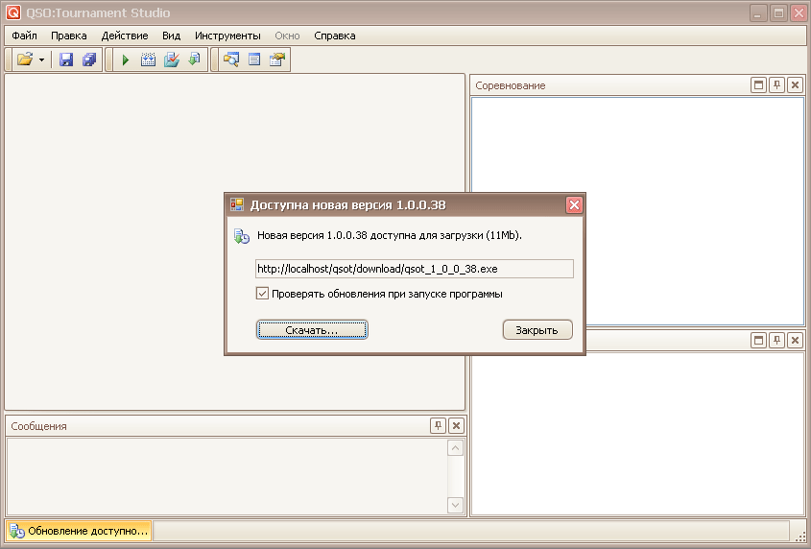Click the disabled Окно menu
Screen dimensions: 811x549
click(287, 36)
